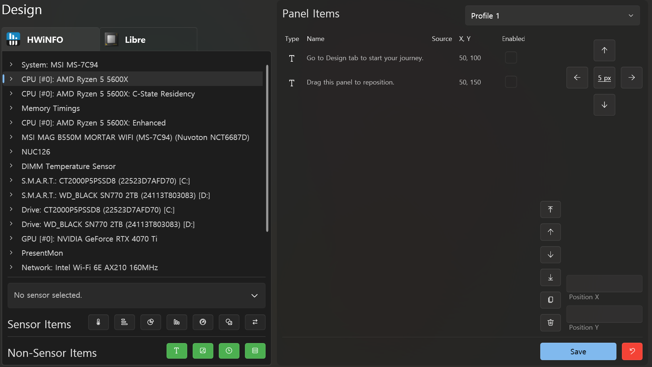Move item down one row
Viewport: 652px width, 367px height.
tap(550, 255)
